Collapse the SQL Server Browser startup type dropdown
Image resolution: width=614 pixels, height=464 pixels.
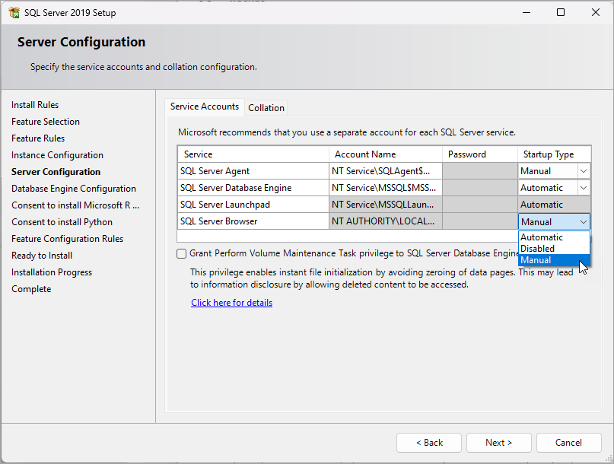(x=583, y=221)
